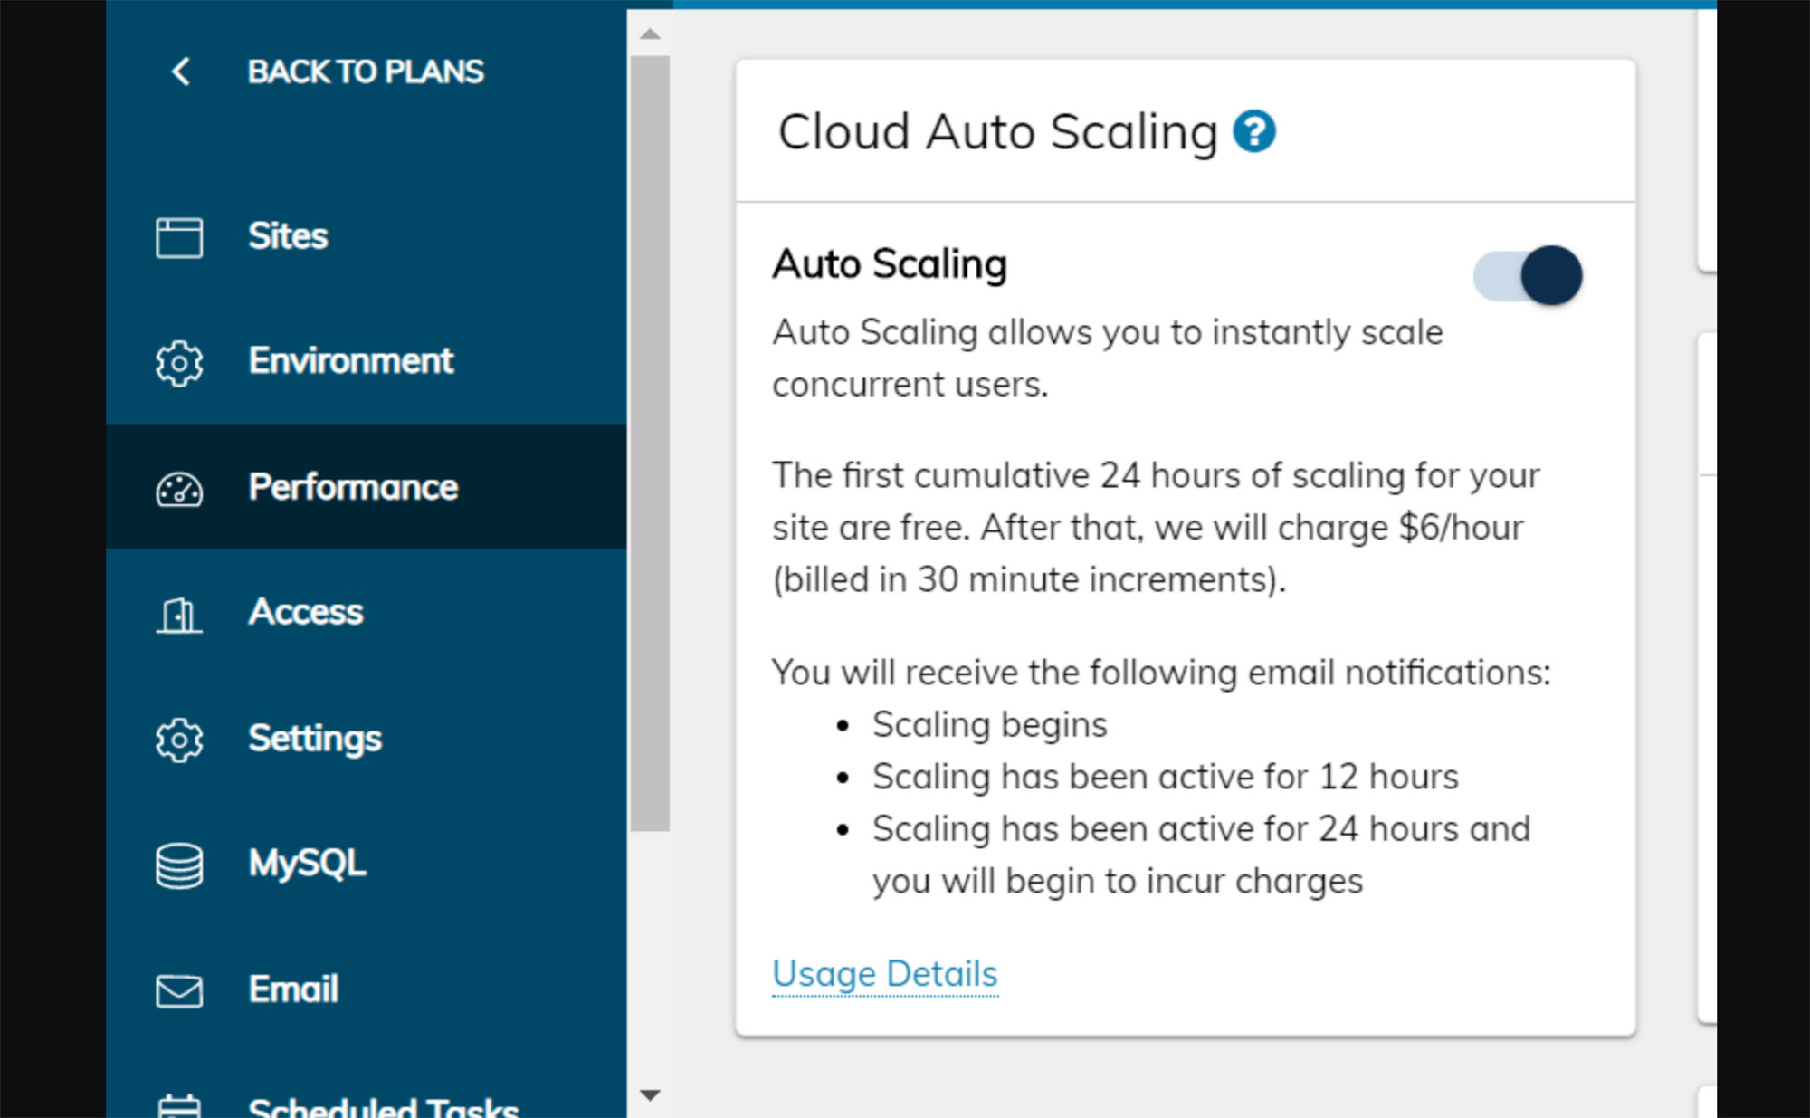The height and width of the screenshot is (1118, 1810).
Task: Select the Email menu entry
Action: [x=293, y=989]
